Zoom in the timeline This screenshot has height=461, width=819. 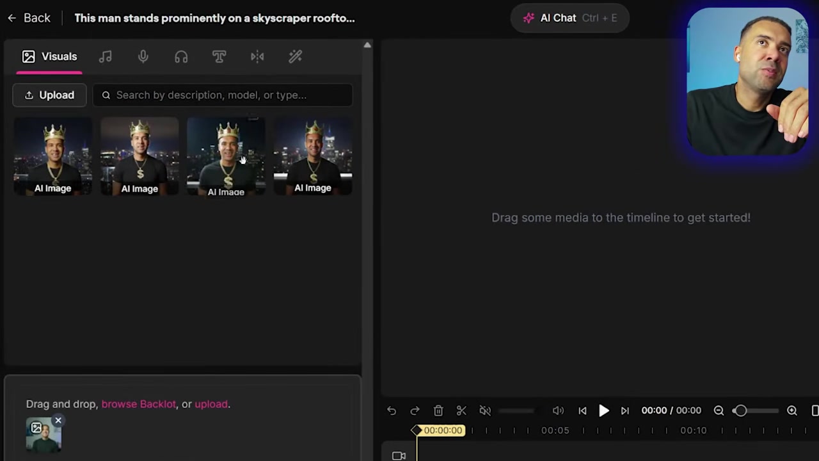[792, 410]
